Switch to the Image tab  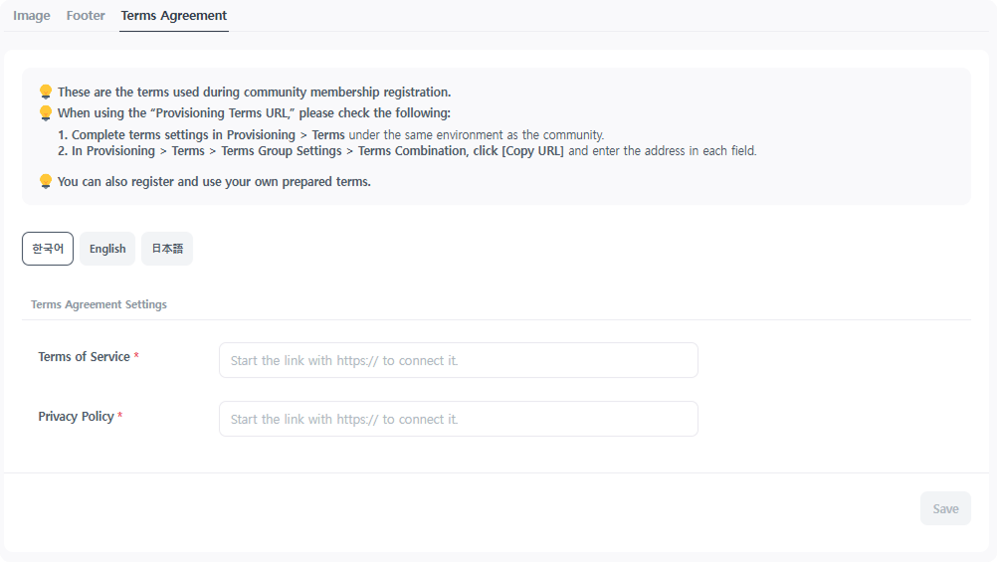coord(31,16)
